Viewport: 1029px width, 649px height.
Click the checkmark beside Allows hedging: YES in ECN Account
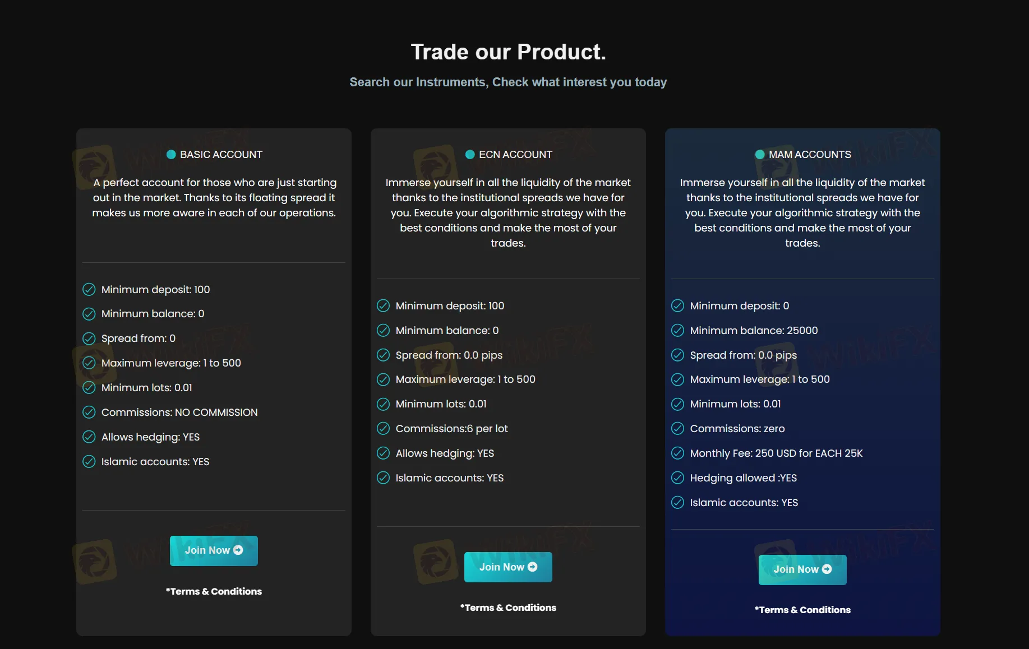click(x=384, y=453)
